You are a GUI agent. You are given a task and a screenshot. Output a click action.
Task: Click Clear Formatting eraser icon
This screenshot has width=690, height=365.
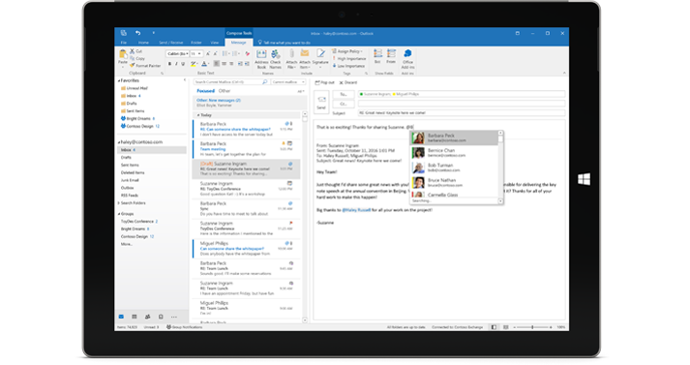tap(248, 53)
